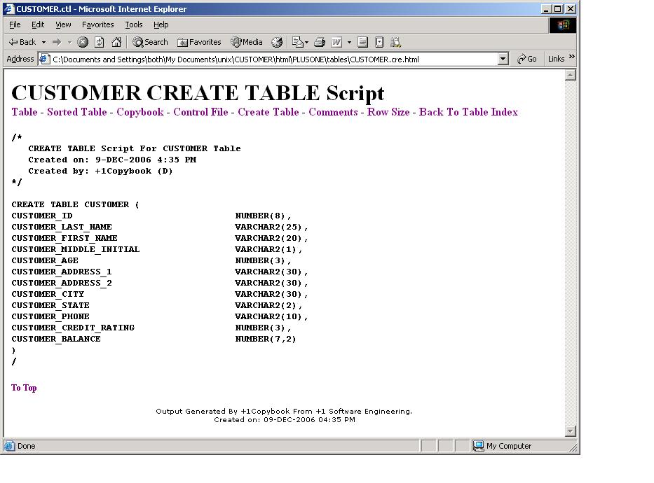This screenshot has width=654, height=483.
Task: Click the Output Generated By +1Copybook footer text
Action: (x=284, y=412)
